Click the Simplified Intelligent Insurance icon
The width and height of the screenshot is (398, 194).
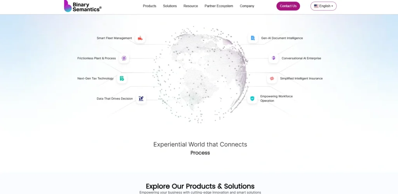click(272, 79)
